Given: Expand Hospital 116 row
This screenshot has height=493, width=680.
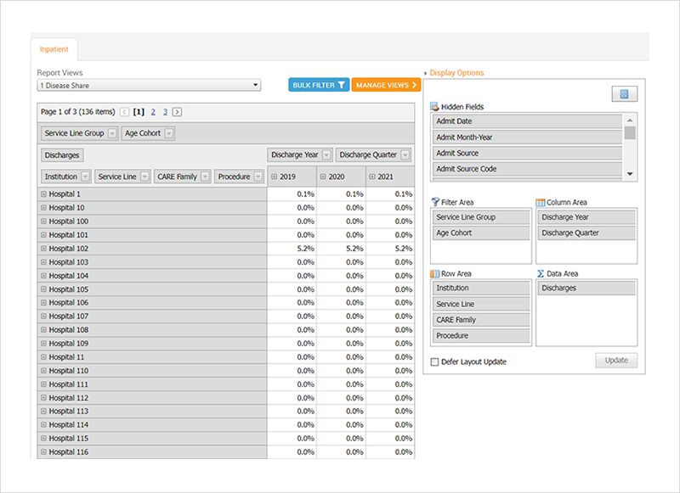Looking at the screenshot, I should coord(43,452).
